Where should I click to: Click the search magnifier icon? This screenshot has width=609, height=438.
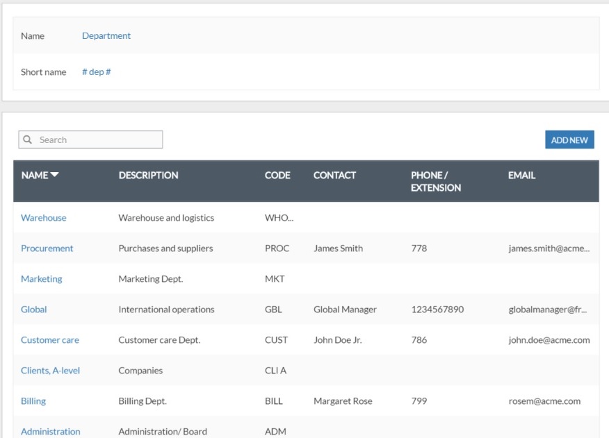28,140
